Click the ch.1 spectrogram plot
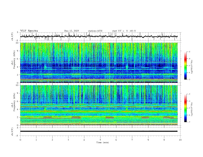This screenshot has height=157, width=203. 99,63
